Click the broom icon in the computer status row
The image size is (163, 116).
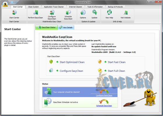tap(48, 91)
